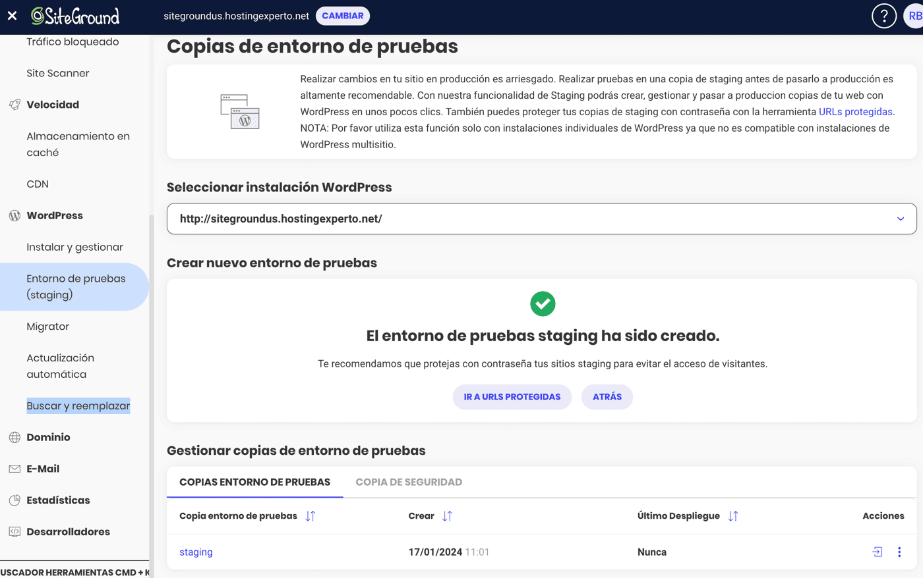
Task: Click the Desarrolladores code icon
Action: click(x=15, y=532)
